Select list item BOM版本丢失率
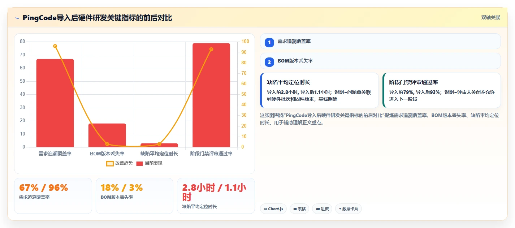 [x=380, y=61]
